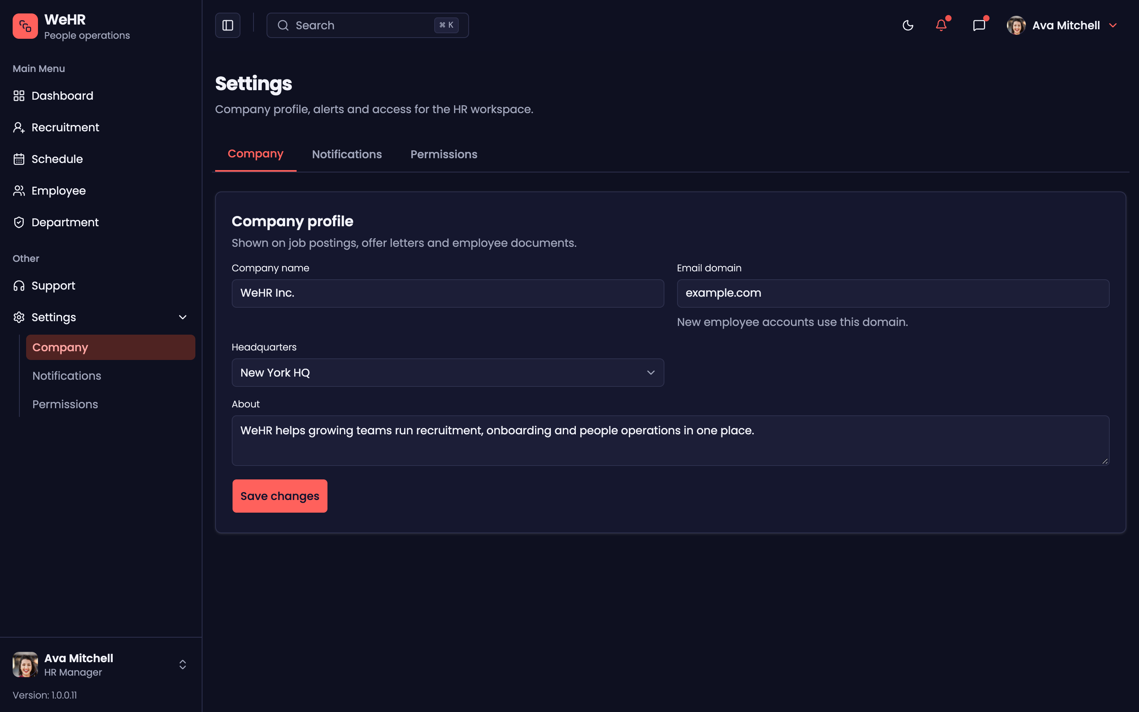Toggle the sidebar panel icon
The image size is (1139, 712).
pos(228,25)
